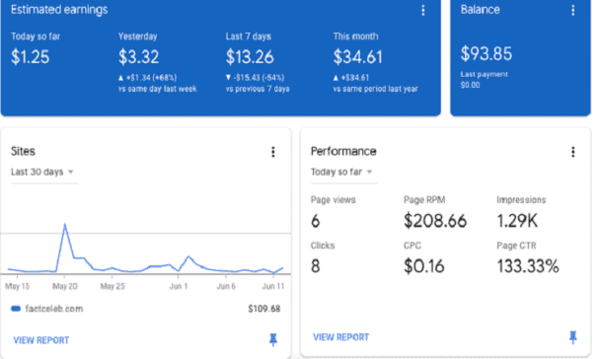
Task: Click the Last payment $0.00 value
Action: pyautogui.click(x=470, y=85)
